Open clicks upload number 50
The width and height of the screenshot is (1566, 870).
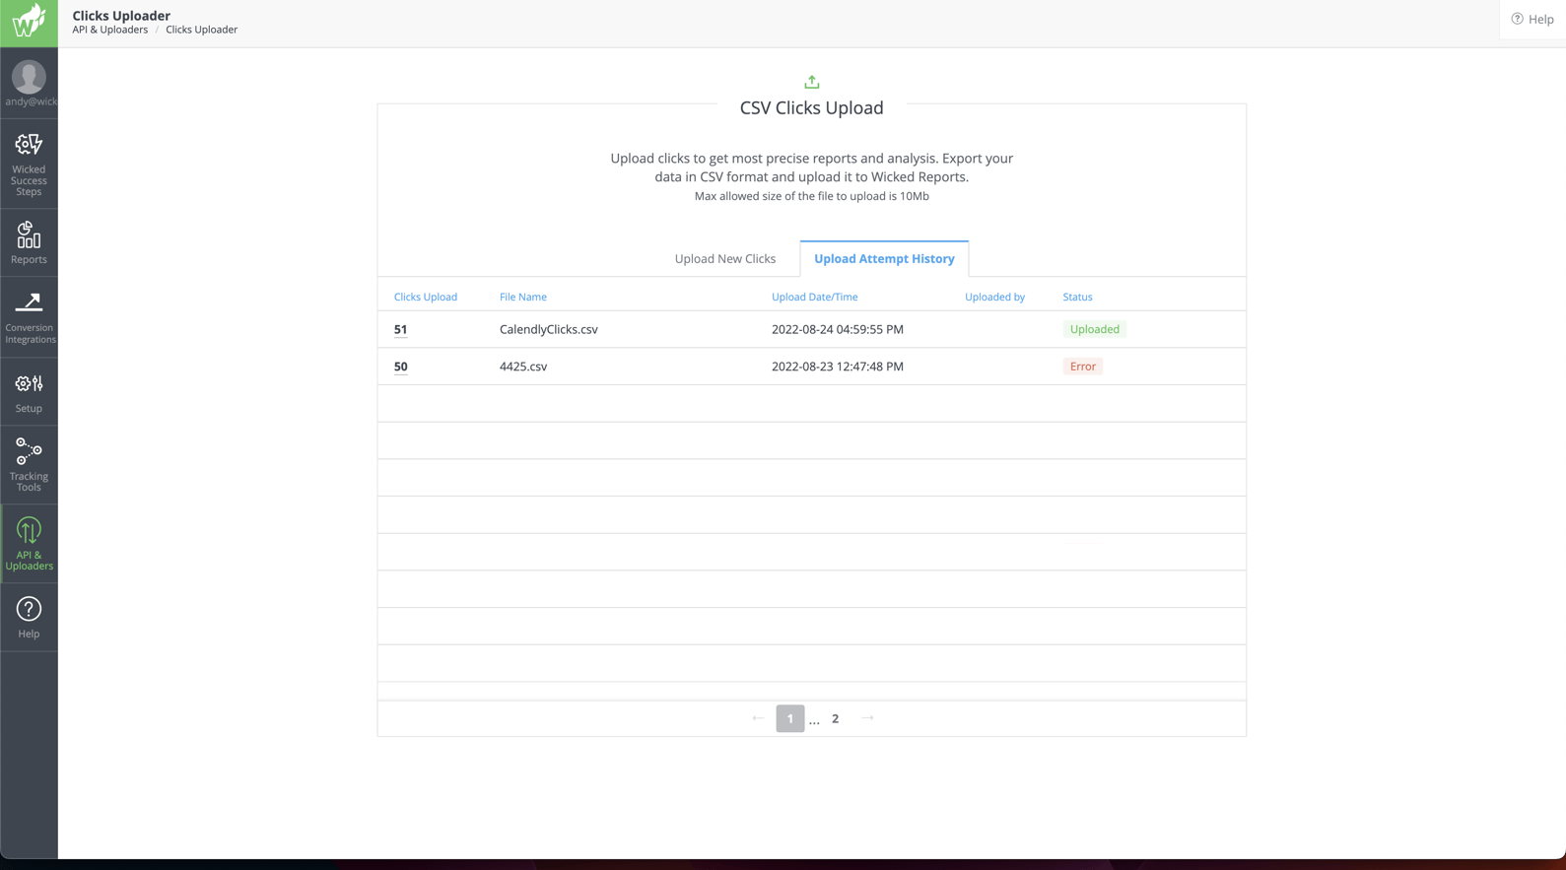coord(400,367)
